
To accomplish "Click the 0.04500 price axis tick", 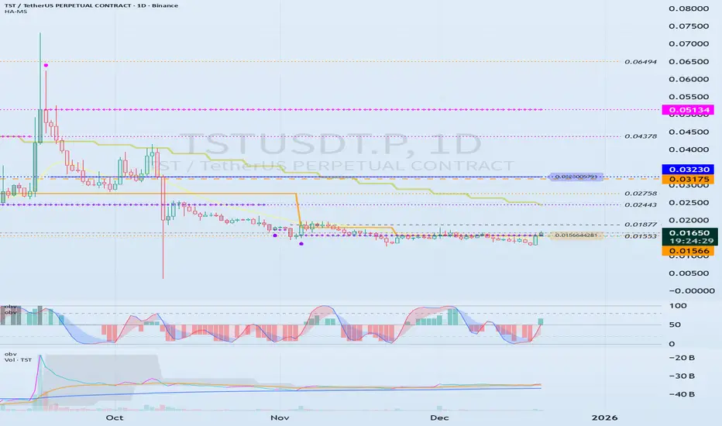I will pyautogui.click(x=689, y=132).
